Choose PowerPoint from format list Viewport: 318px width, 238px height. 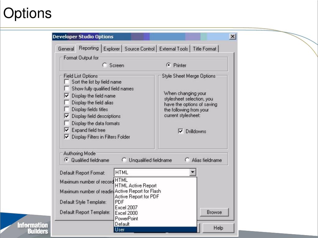(155, 218)
